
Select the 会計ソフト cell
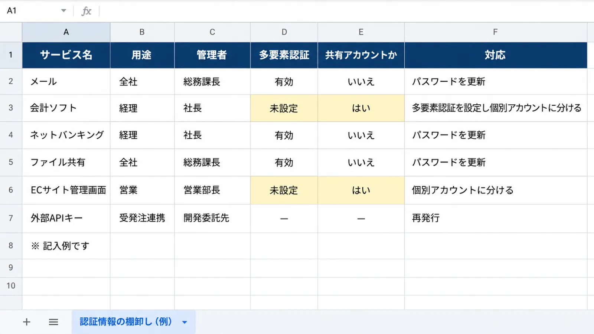click(x=66, y=108)
